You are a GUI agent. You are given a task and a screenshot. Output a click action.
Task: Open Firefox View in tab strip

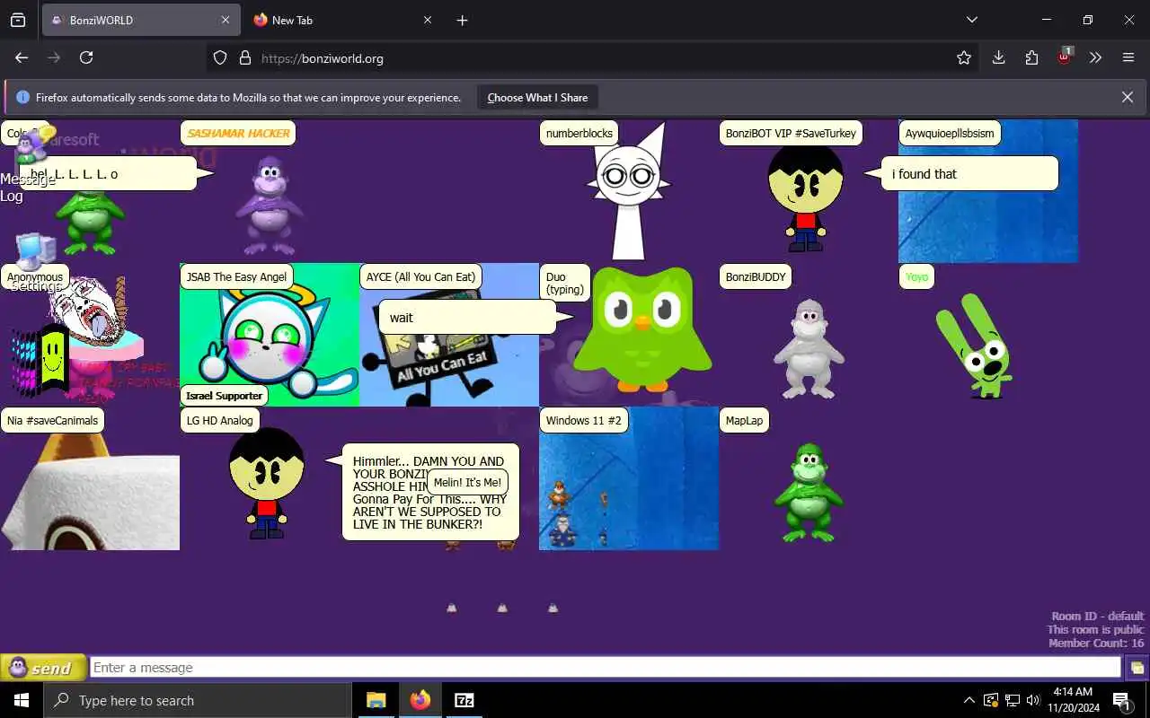[18, 20]
